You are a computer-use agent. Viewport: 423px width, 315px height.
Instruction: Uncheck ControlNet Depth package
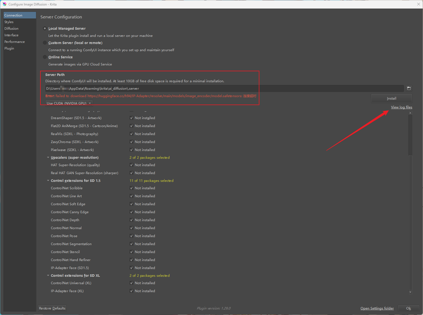(x=131, y=220)
